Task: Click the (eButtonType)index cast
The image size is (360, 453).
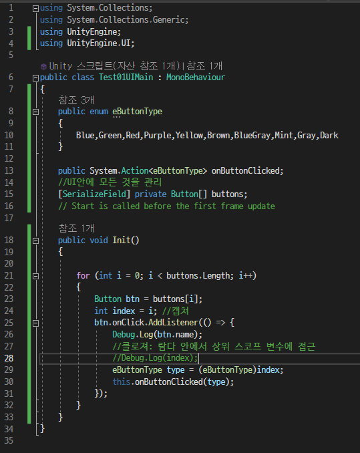Action: [238, 370]
